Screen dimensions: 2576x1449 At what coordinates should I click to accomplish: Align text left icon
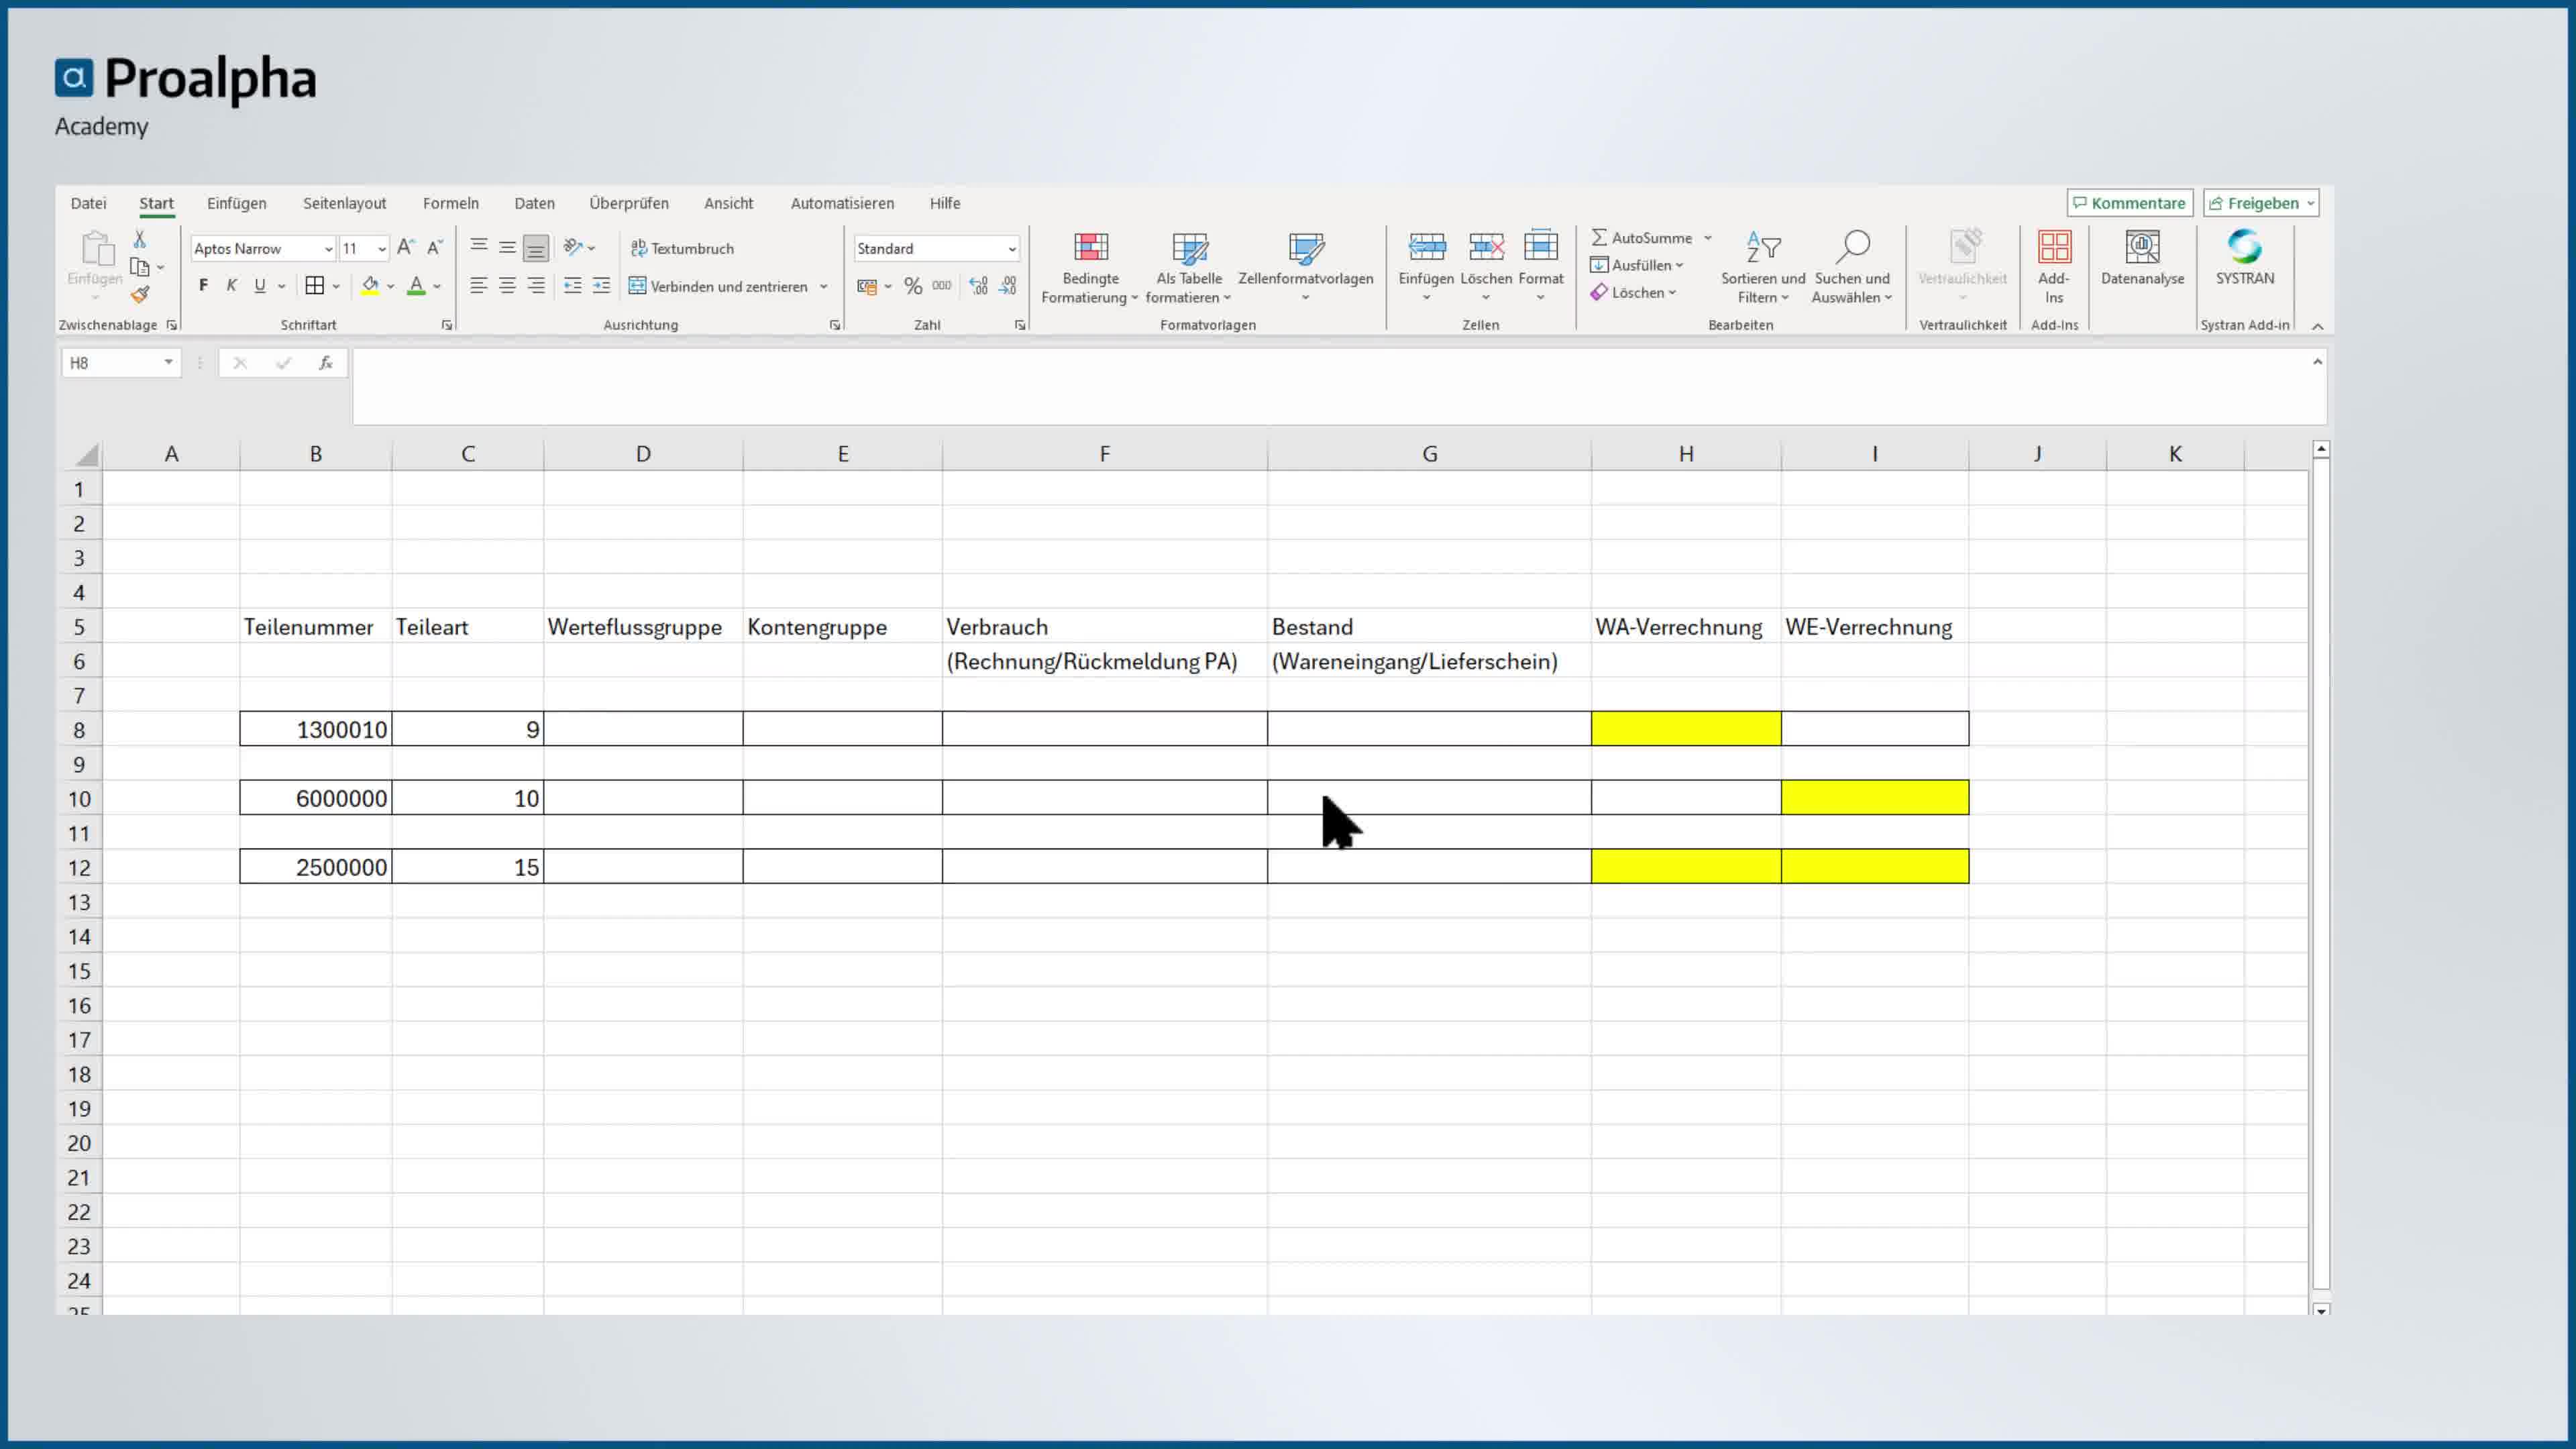click(479, 286)
